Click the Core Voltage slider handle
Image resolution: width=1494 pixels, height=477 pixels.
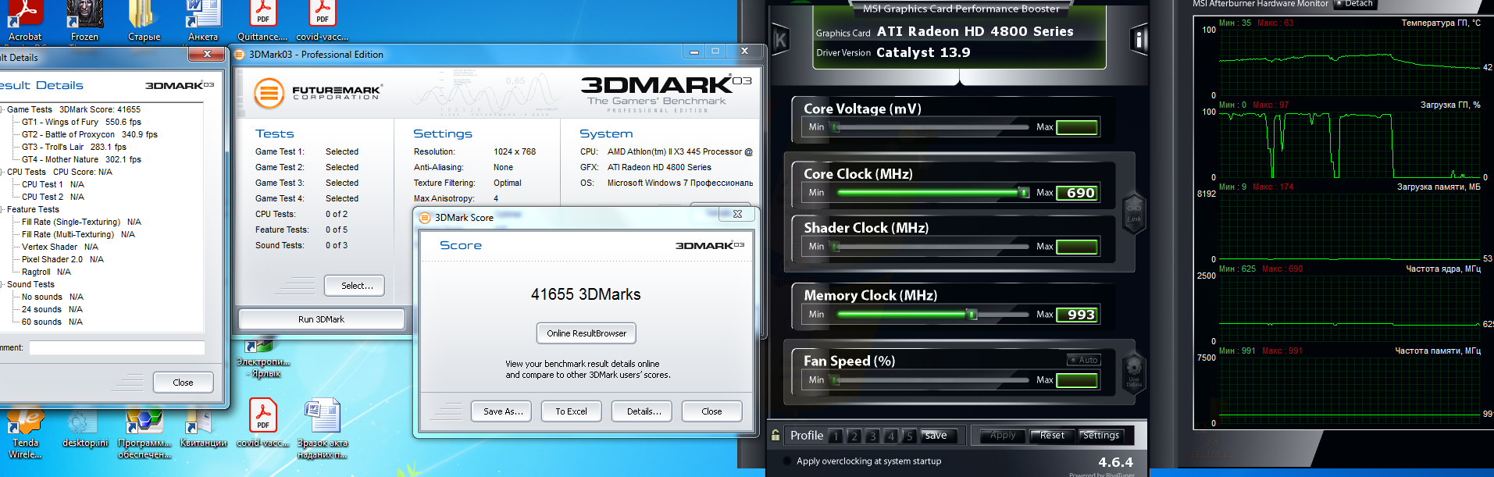tap(836, 127)
